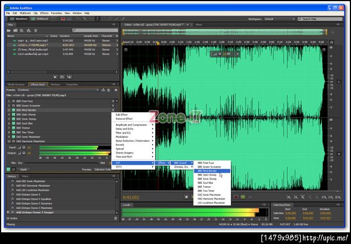This screenshot has height=244, width=351.
Task: Click the Files panel search field
Action: [x=95, y=30]
